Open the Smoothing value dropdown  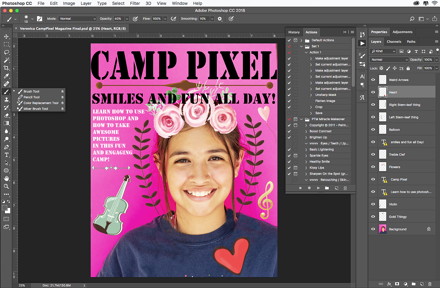tap(212, 19)
